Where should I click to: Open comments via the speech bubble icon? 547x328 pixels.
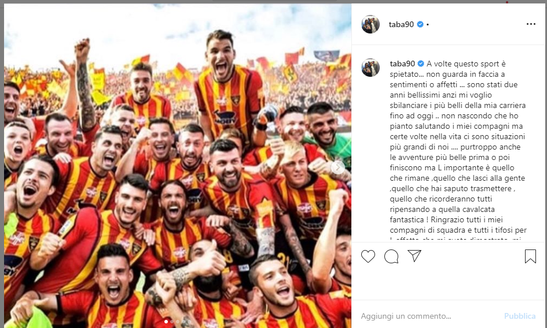tap(391, 256)
